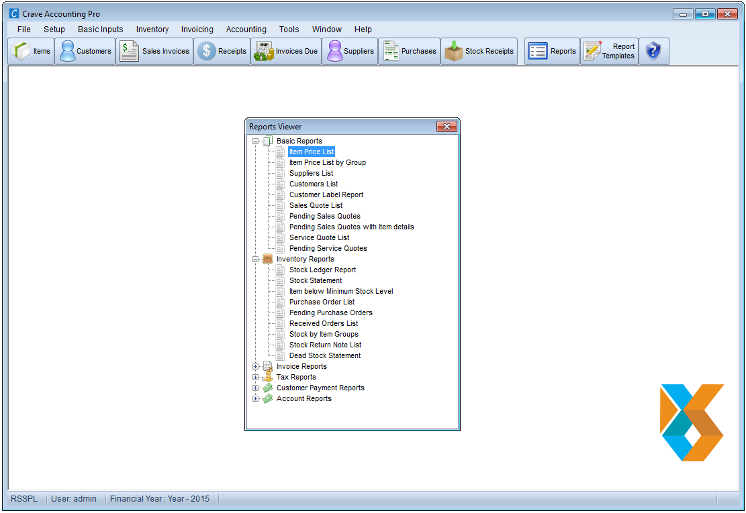The height and width of the screenshot is (513, 746).
Task: Open the Accounting menu
Action: [246, 30]
